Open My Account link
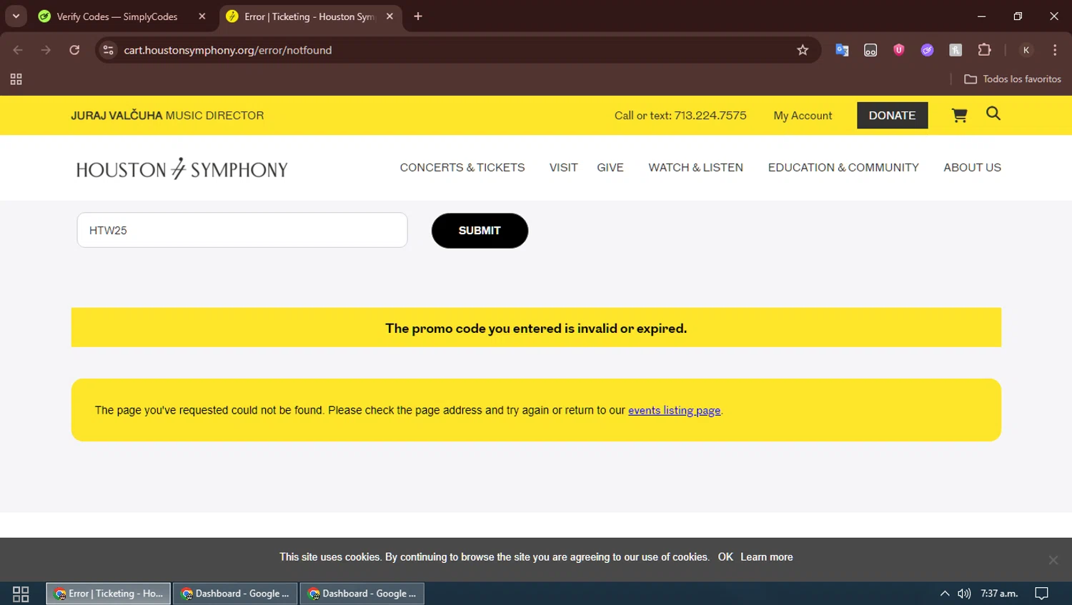 pyautogui.click(x=803, y=116)
